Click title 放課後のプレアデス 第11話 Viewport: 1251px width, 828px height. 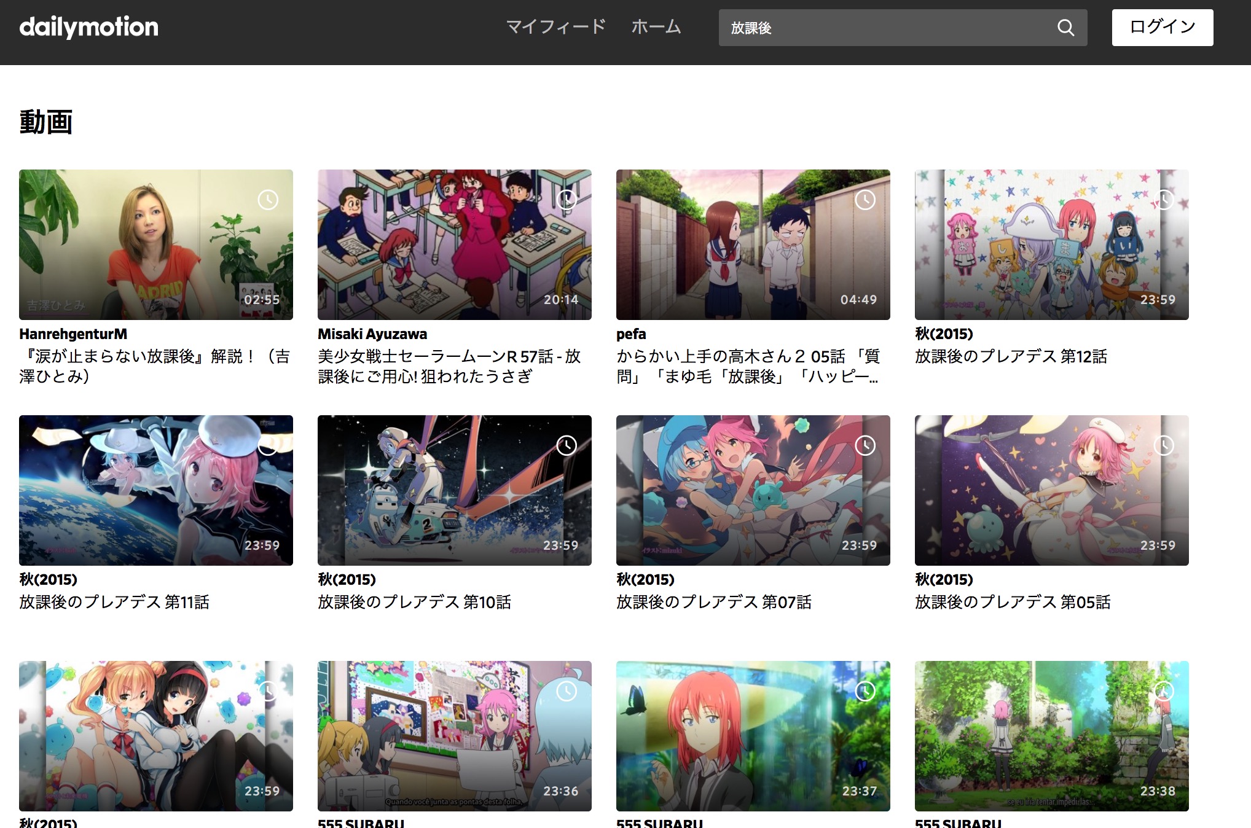tap(114, 602)
